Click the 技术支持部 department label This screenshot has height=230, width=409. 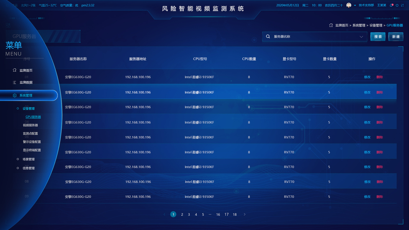[x=366, y=5]
